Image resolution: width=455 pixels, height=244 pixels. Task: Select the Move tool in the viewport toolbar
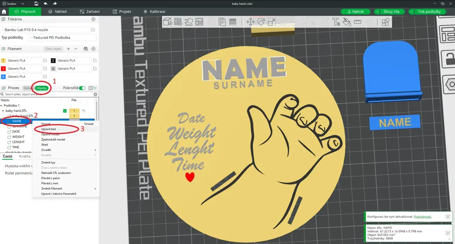[x=250, y=21]
